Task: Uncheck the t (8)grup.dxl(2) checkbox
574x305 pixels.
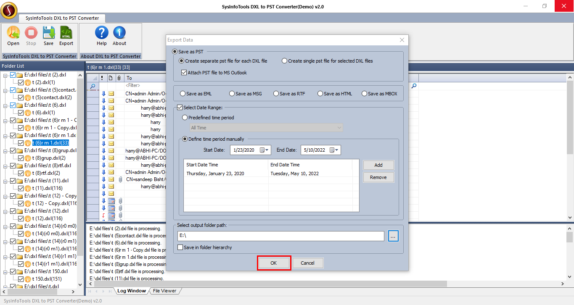Action: (x=21, y=158)
